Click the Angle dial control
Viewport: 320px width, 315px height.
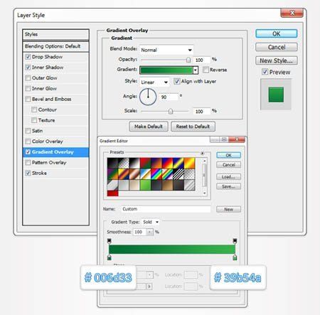148,97
